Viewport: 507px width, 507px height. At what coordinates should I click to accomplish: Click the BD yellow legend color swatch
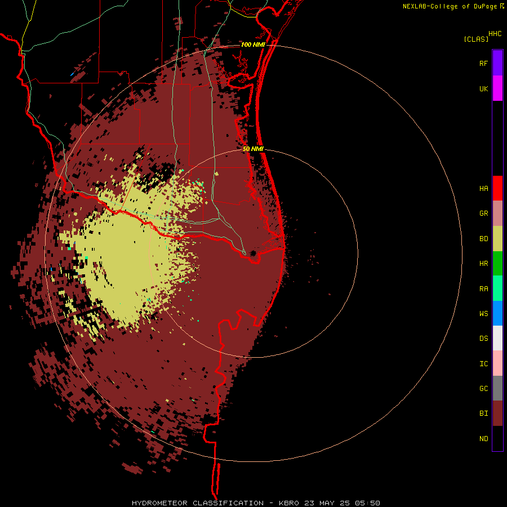click(497, 239)
